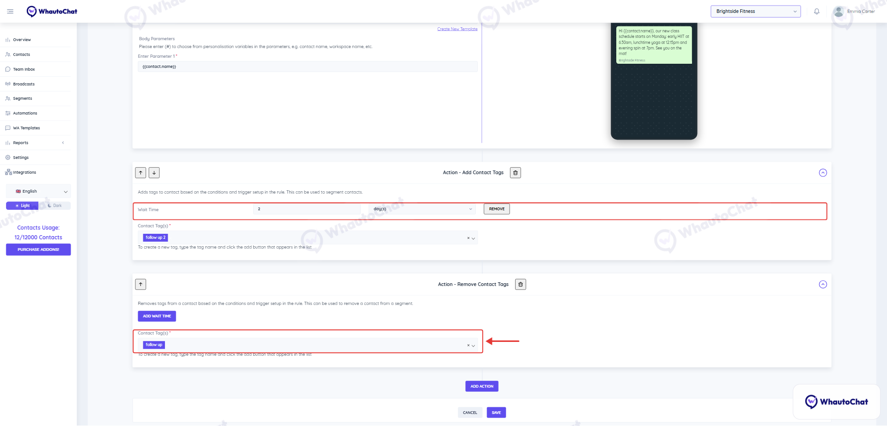Click the SAVE button
Viewport: 887px width, 426px height.
pyautogui.click(x=496, y=413)
